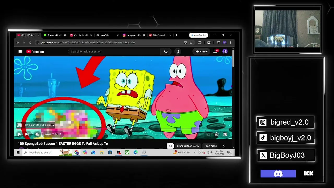The height and width of the screenshot is (188, 334).
Task: Click the Ask Gemini button
Action: [x=199, y=35]
